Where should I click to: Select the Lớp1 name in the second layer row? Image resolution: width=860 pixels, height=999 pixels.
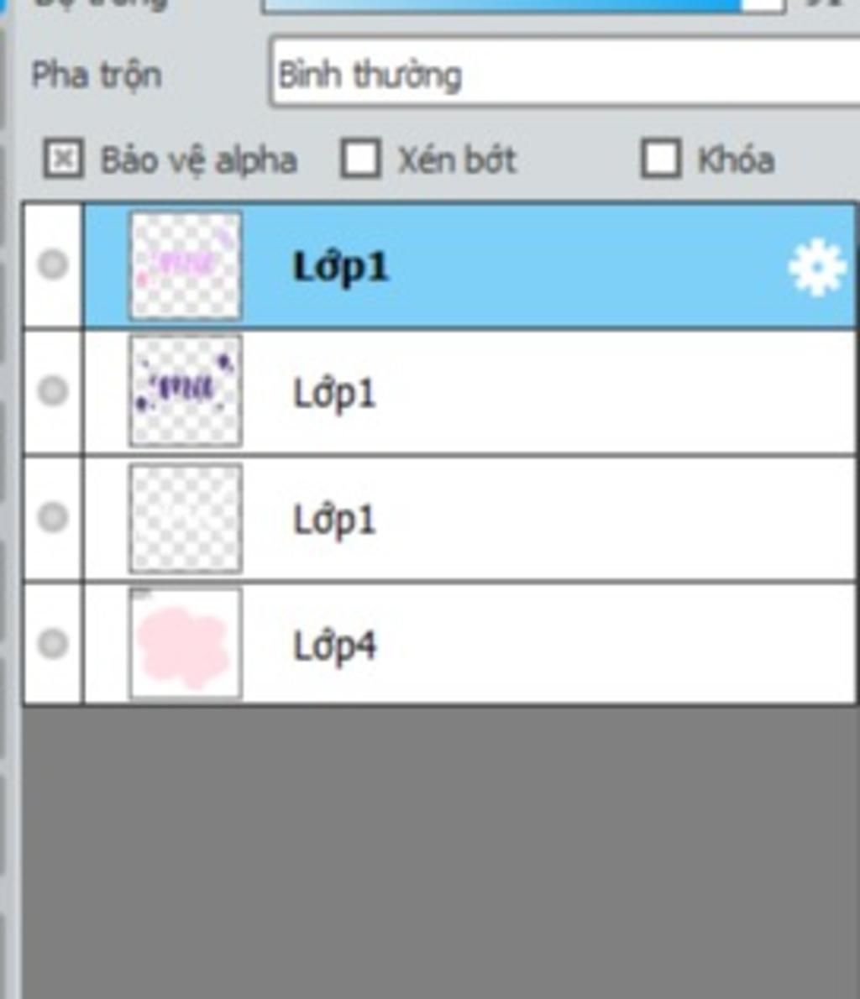pos(335,394)
